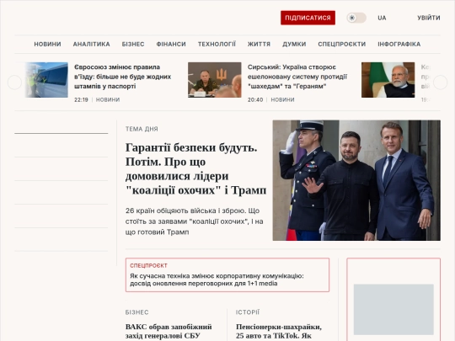Viewport: 455px width, 341px height.
Task: Open the UA language selector
Action: 382,18
